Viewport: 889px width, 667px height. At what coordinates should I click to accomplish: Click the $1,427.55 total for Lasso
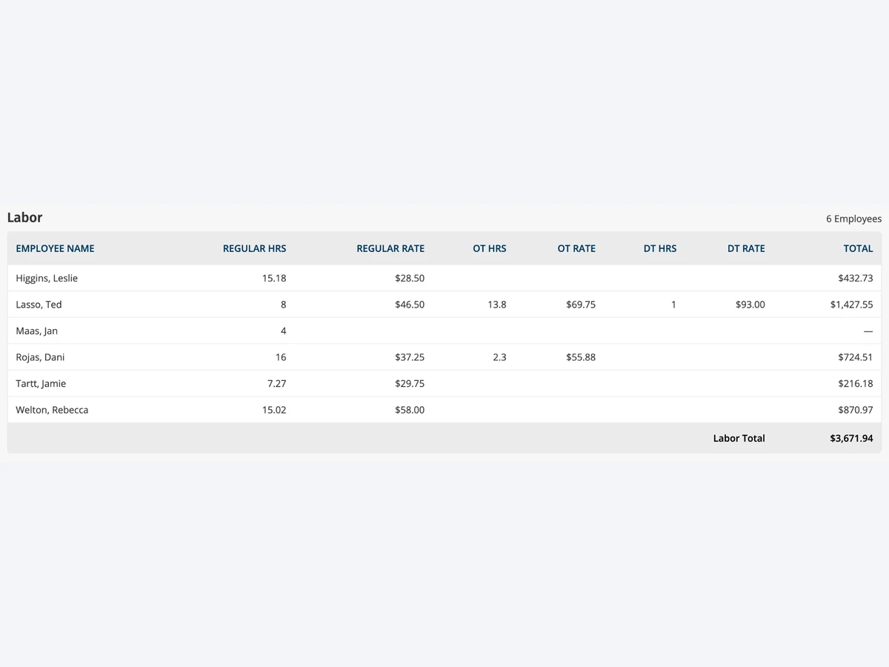(x=851, y=305)
